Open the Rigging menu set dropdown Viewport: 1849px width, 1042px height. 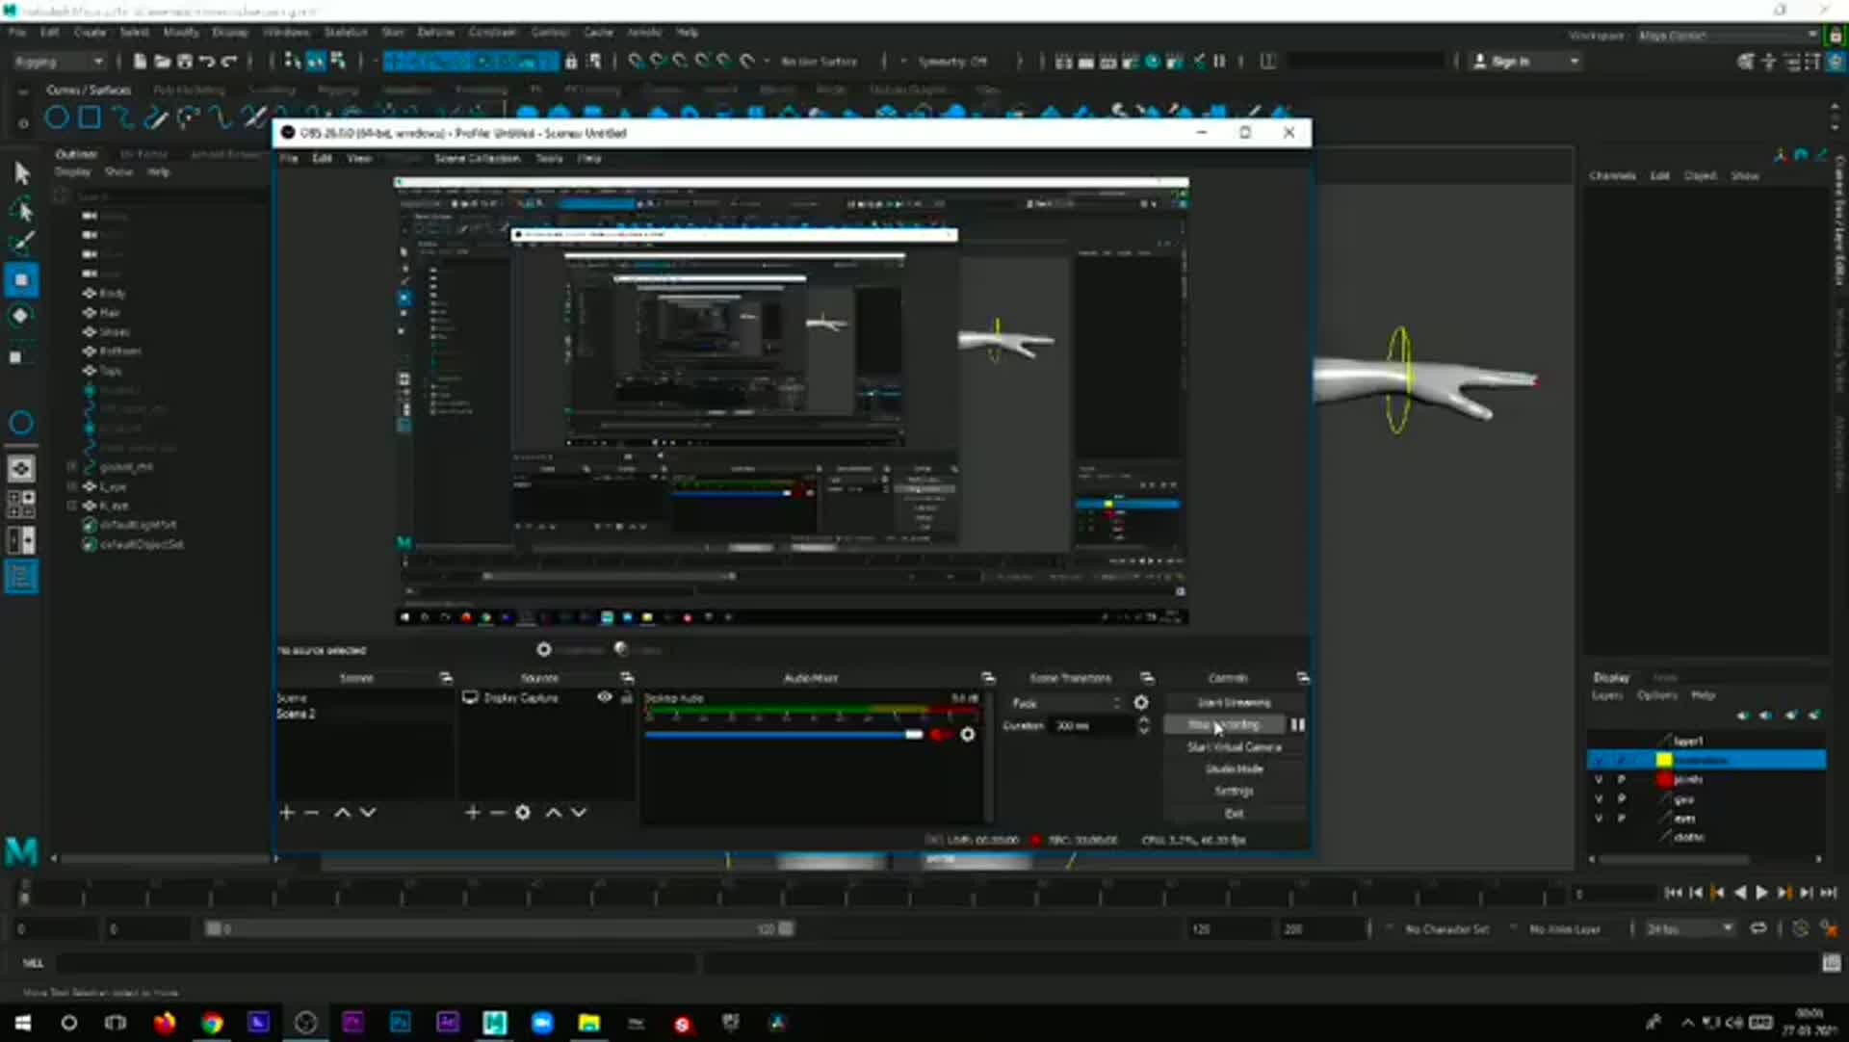60,62
